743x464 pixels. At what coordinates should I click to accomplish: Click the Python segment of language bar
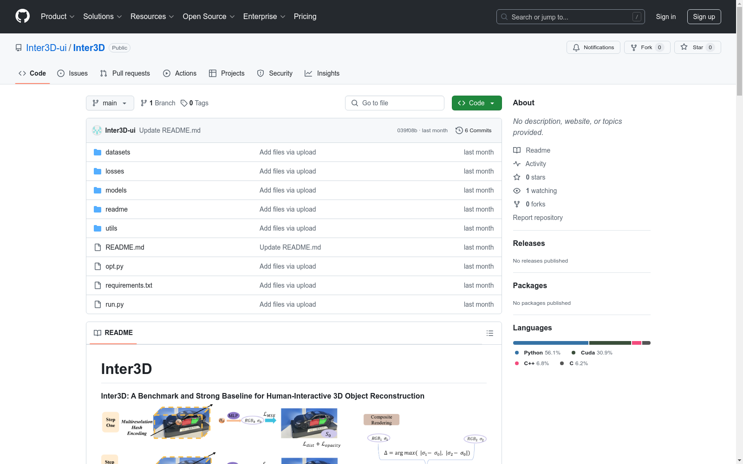coord(551,343)
